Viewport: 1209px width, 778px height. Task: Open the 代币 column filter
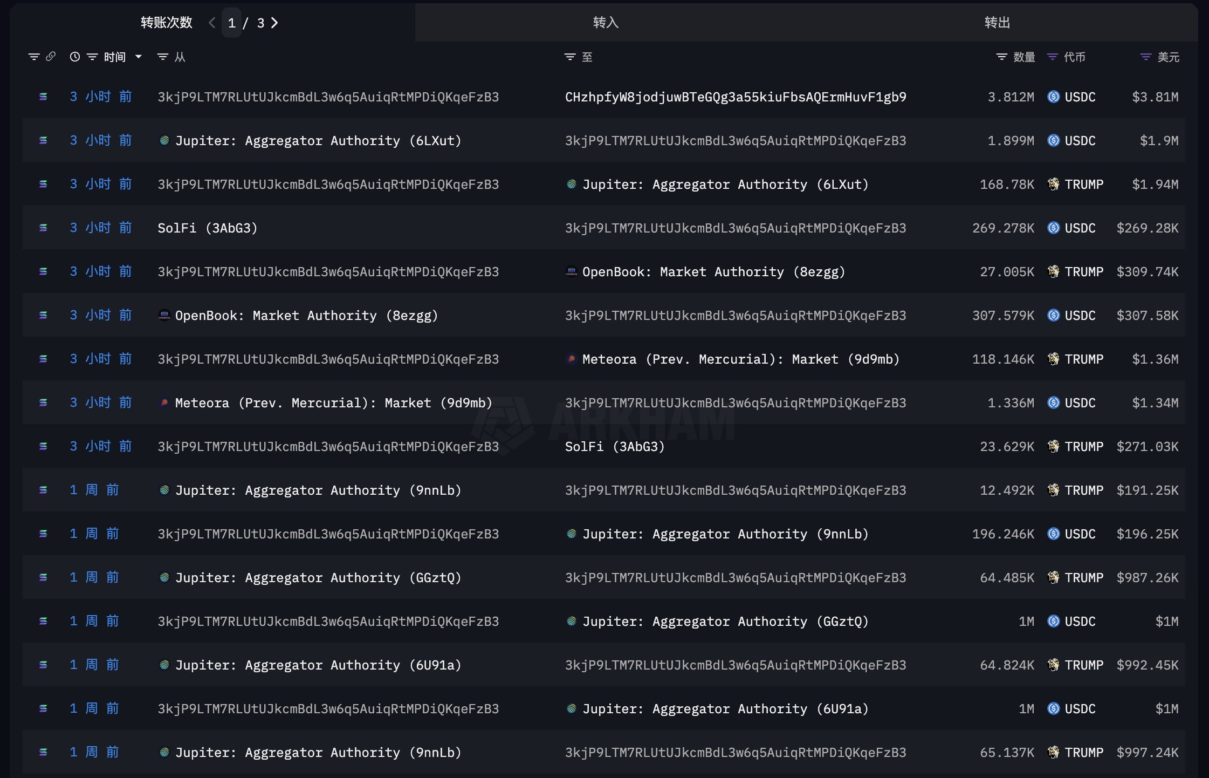click(x=1052, y=57)
